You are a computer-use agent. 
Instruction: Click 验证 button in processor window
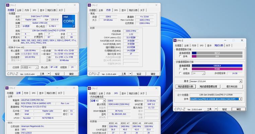57,74
